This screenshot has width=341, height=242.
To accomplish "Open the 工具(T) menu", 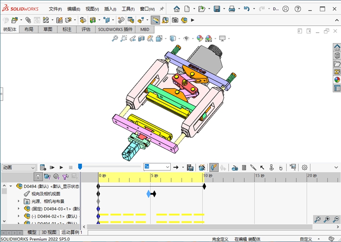I will pyautogui.click(x=128, y=9).
